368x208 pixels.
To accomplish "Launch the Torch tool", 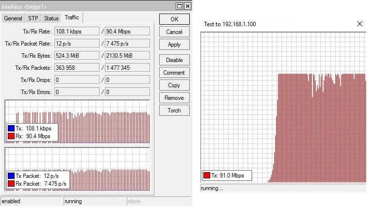I will point(174,111).
